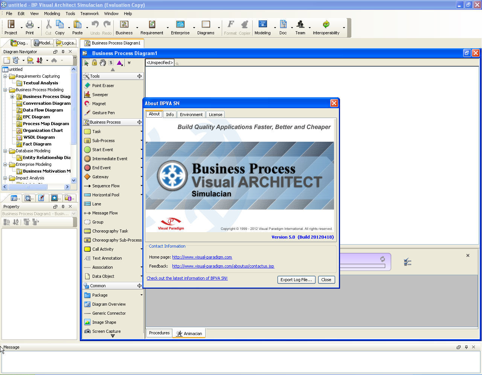Viewport: 482px width, 375px height.
Task: Select the Sweeper tool
Action: pos(100,95)
